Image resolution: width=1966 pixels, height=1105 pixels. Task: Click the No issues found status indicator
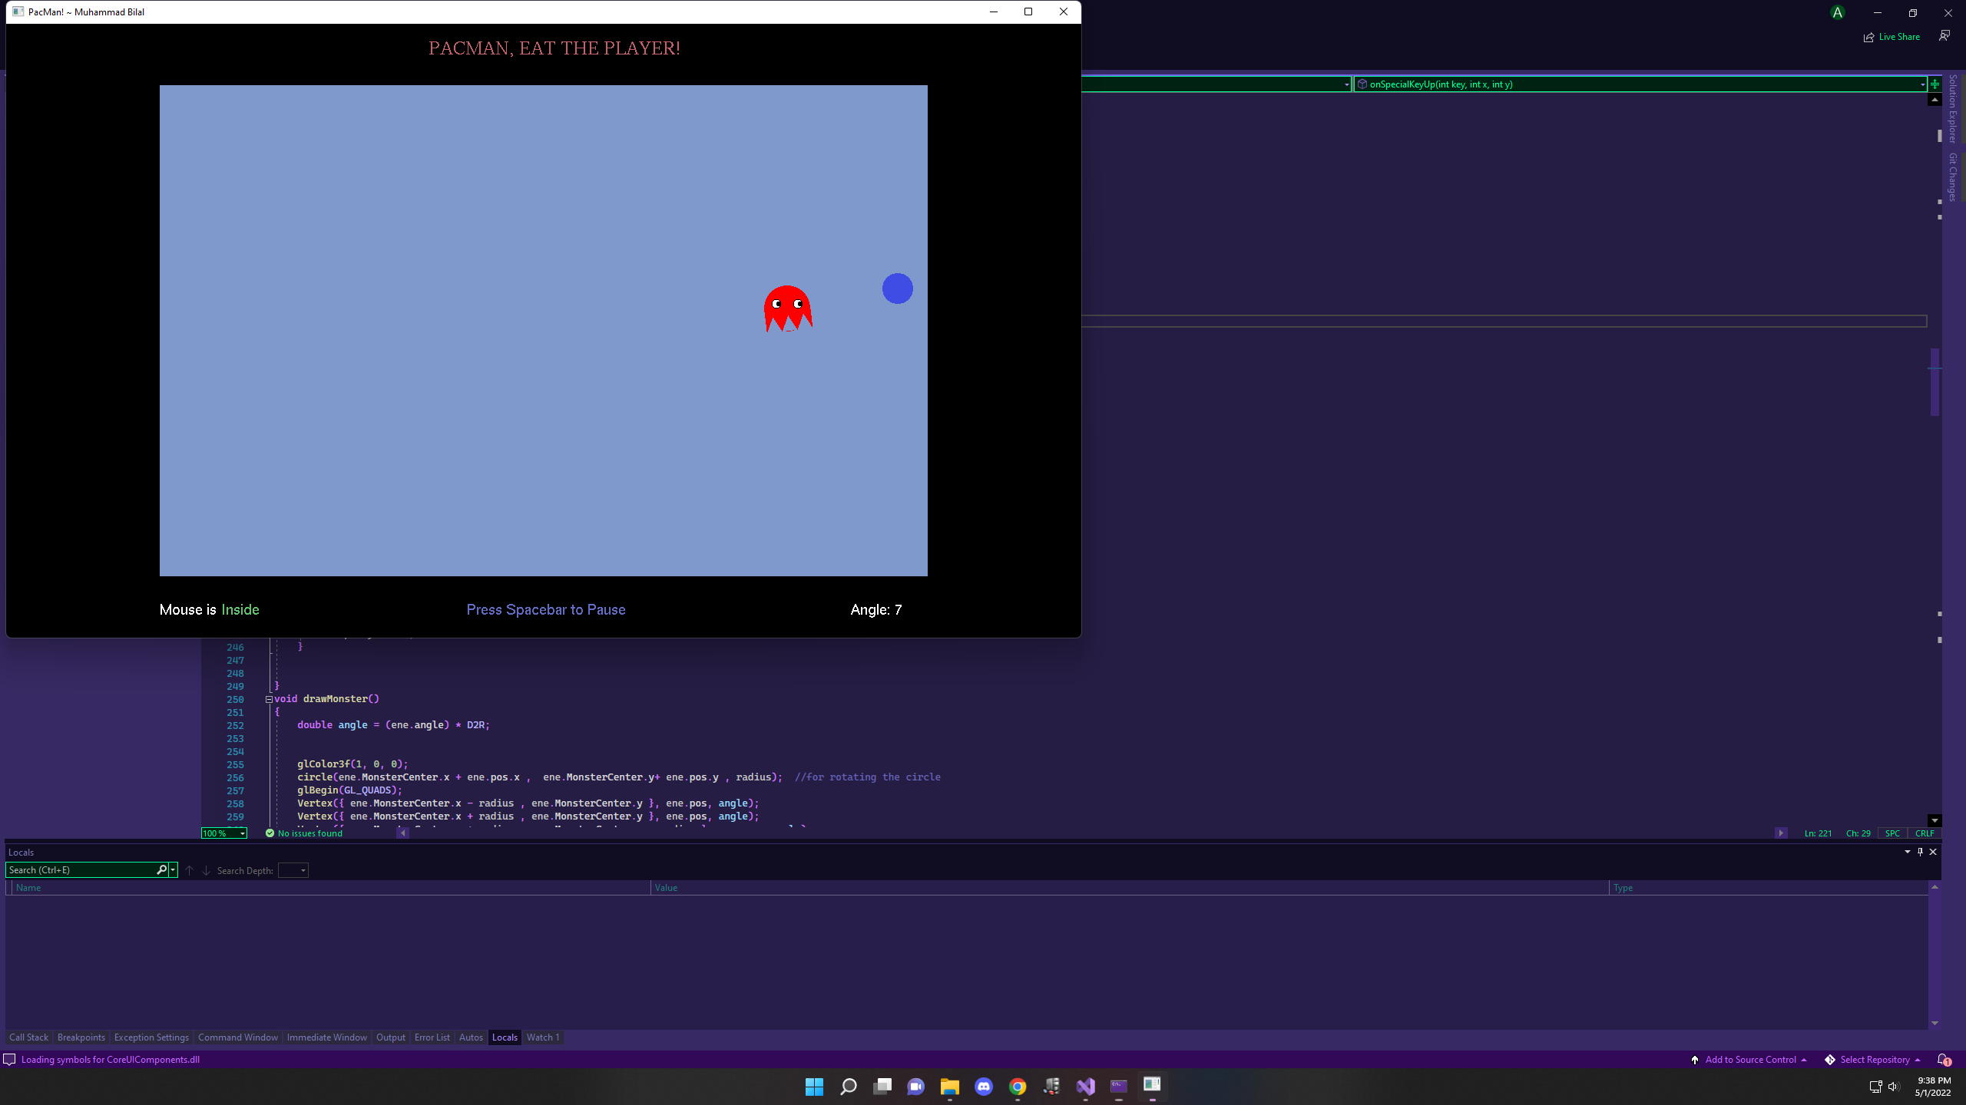point(304,833)
